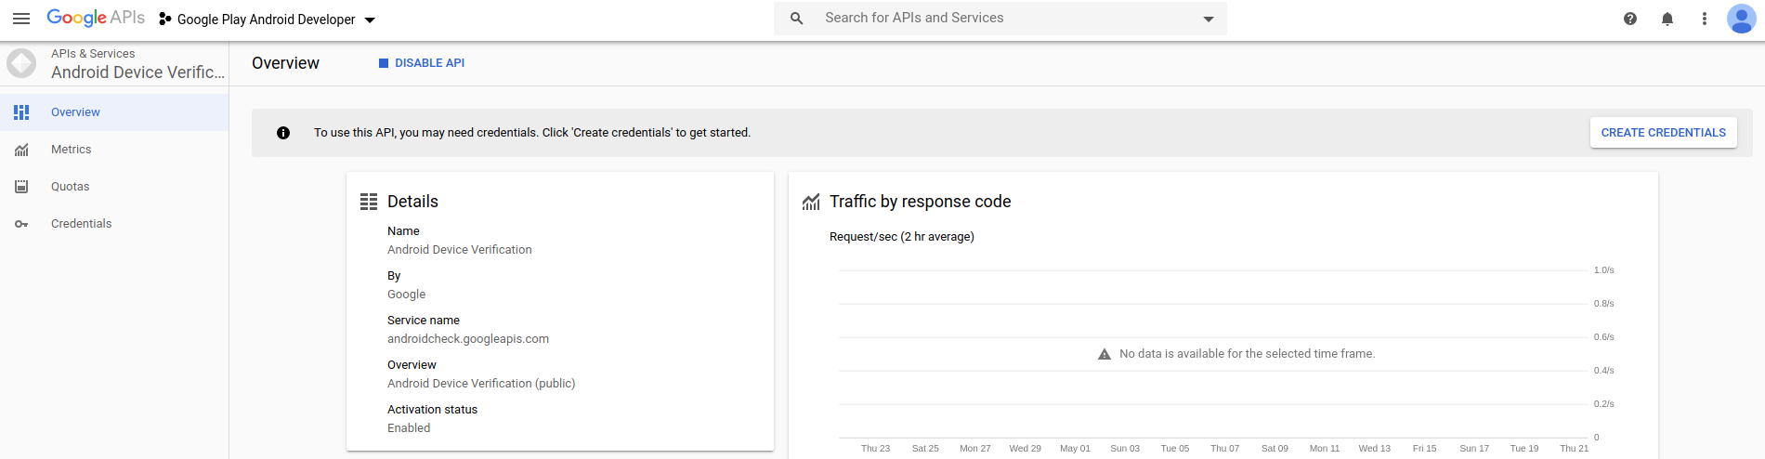Expand the search bar dropdown arrow
The image size is (1765, 459).
[1208, 19]
